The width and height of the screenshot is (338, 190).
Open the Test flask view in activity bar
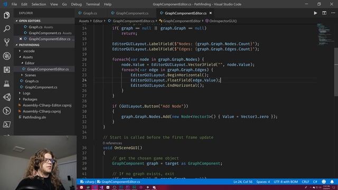(7, 83)
